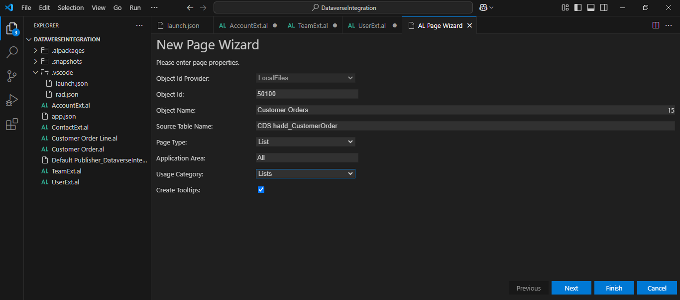Open Customer Order Line.al file
The height and width of the screenshot is (300, 680).
84,138
